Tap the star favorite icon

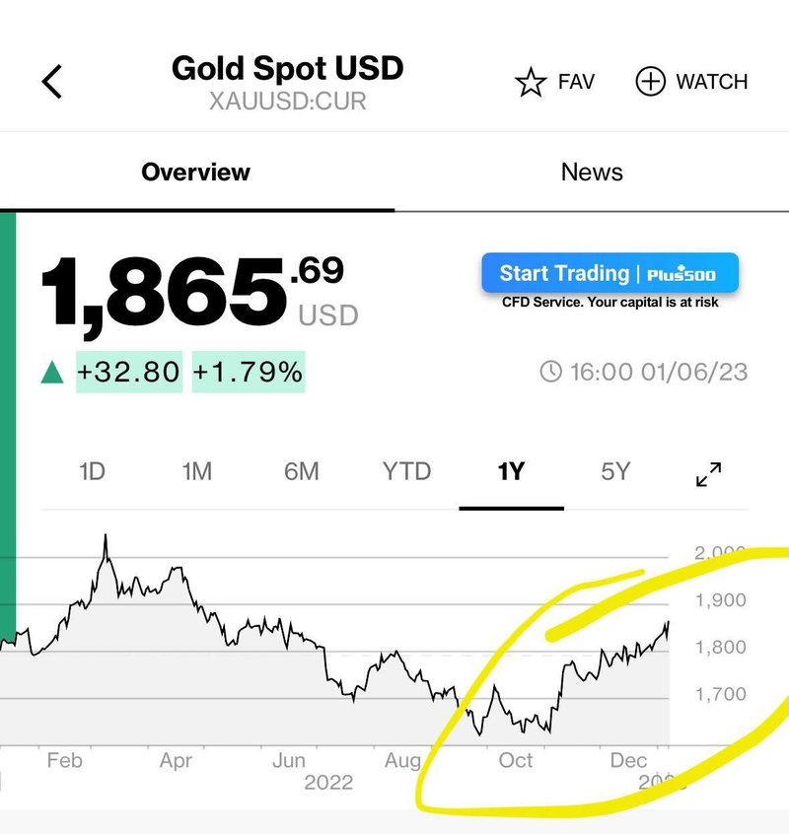[x=531, y=82]
